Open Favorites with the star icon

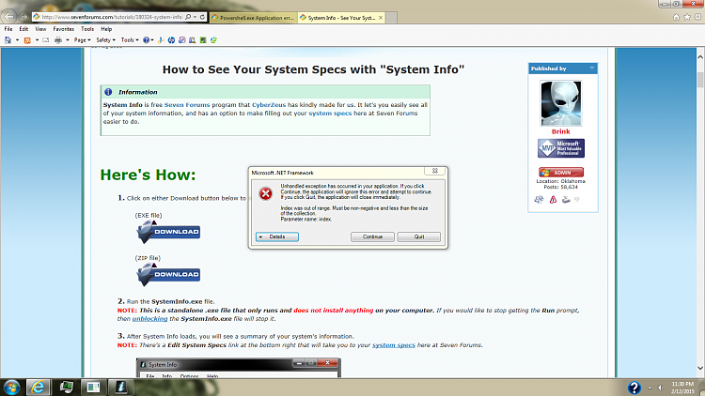pos(687,17)
